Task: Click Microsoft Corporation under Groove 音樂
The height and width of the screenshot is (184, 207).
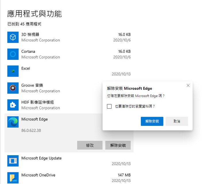Action: click(41, 91)
